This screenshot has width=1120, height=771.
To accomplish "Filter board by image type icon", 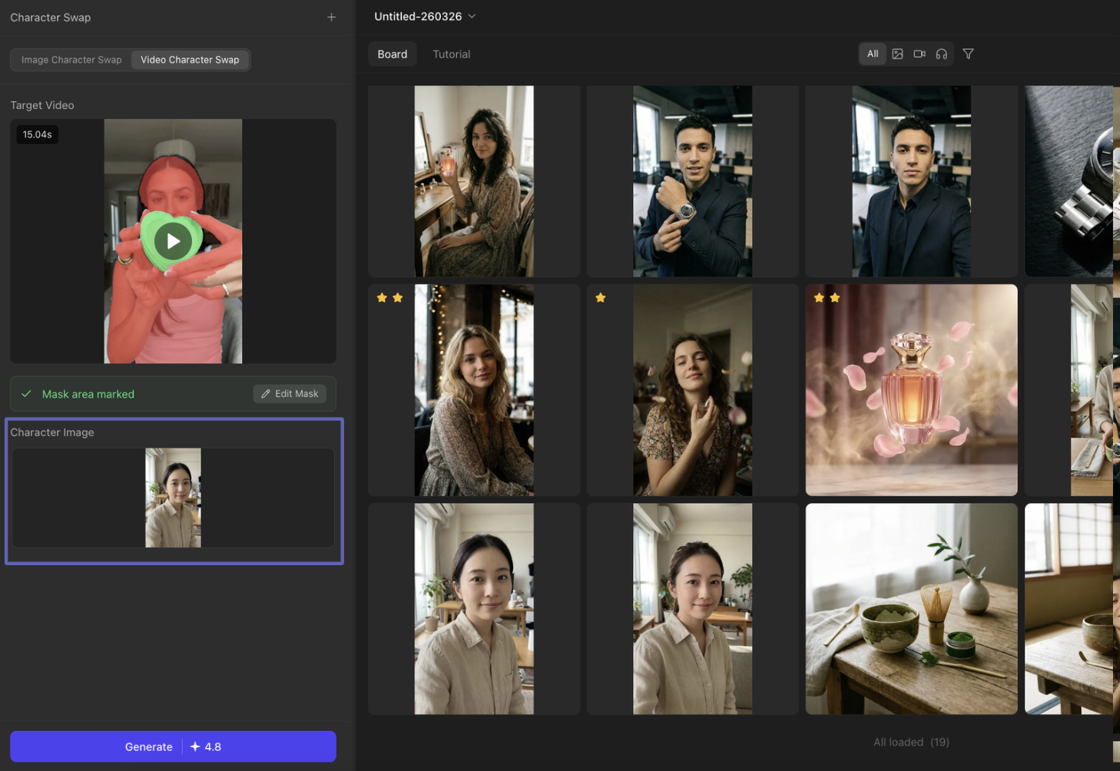I will (897, 54).
